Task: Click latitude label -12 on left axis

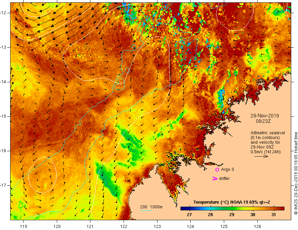Action: click(x=3, y=13)
